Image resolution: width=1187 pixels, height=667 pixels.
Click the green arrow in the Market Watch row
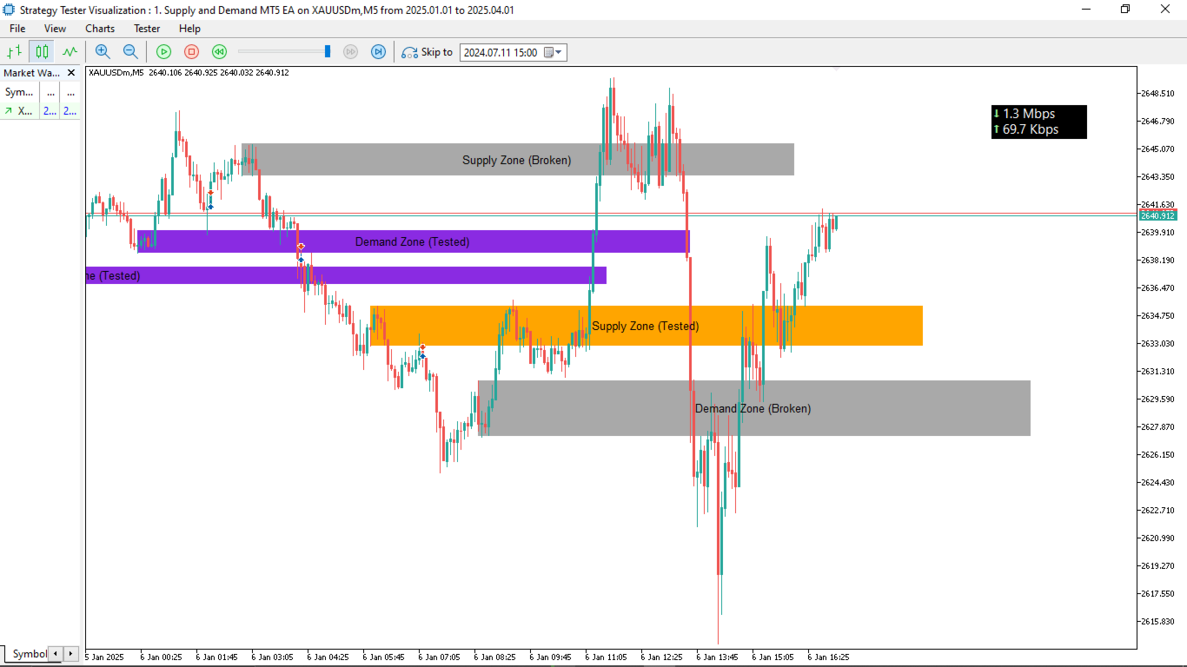[9, 111]
